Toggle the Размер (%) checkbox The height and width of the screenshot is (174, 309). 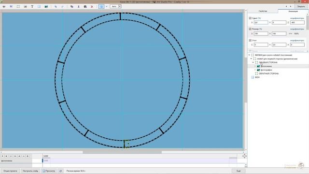[x=250, y=29]
